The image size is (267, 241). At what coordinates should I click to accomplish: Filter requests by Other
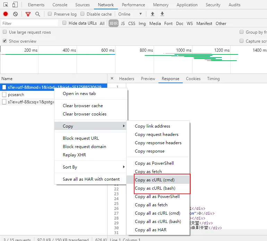(x=221, y=24)
